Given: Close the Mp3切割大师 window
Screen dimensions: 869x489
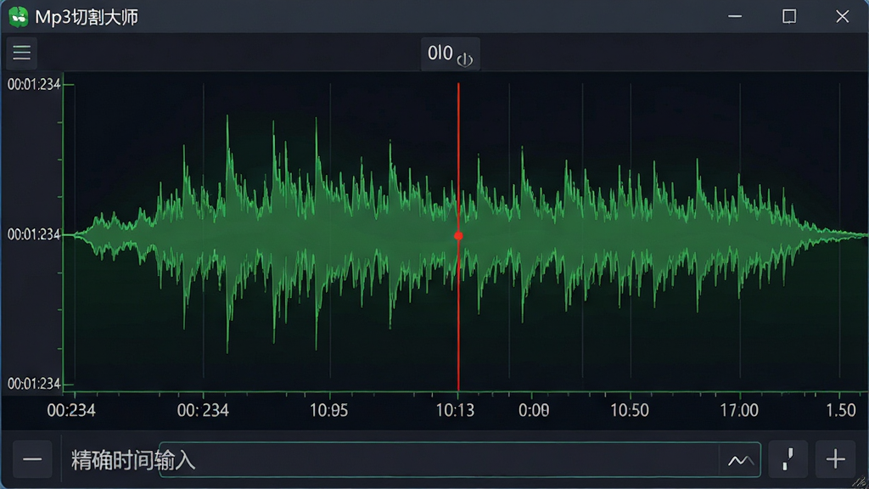Looking at the screenshot, I should [x=843, y=17].
